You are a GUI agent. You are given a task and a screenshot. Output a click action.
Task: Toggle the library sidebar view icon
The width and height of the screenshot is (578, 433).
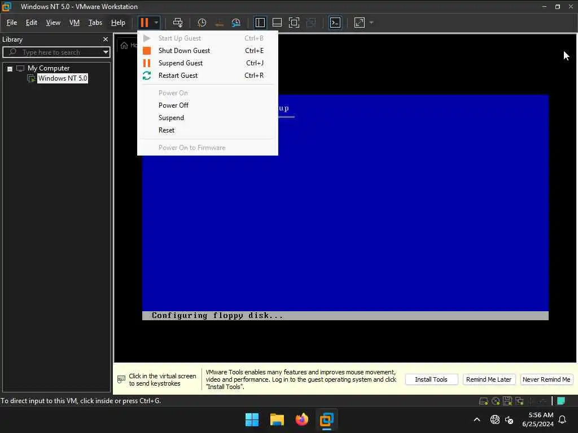260,23
